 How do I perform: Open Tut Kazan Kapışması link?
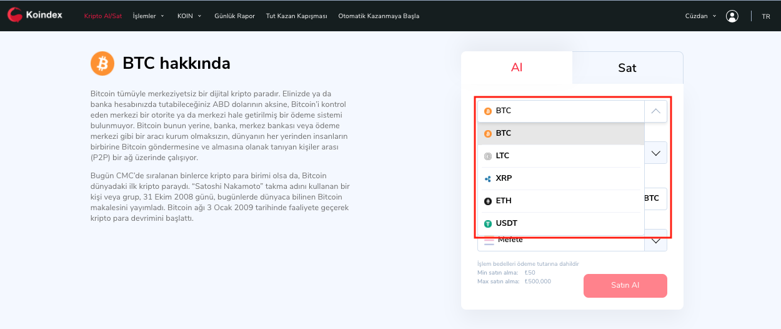pyautogui.click(x=296, y=16)
